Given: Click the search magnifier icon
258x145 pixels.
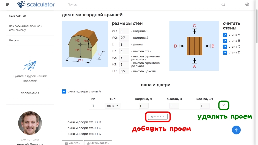Looking at the screenshot, I should (x=223, y=4).
